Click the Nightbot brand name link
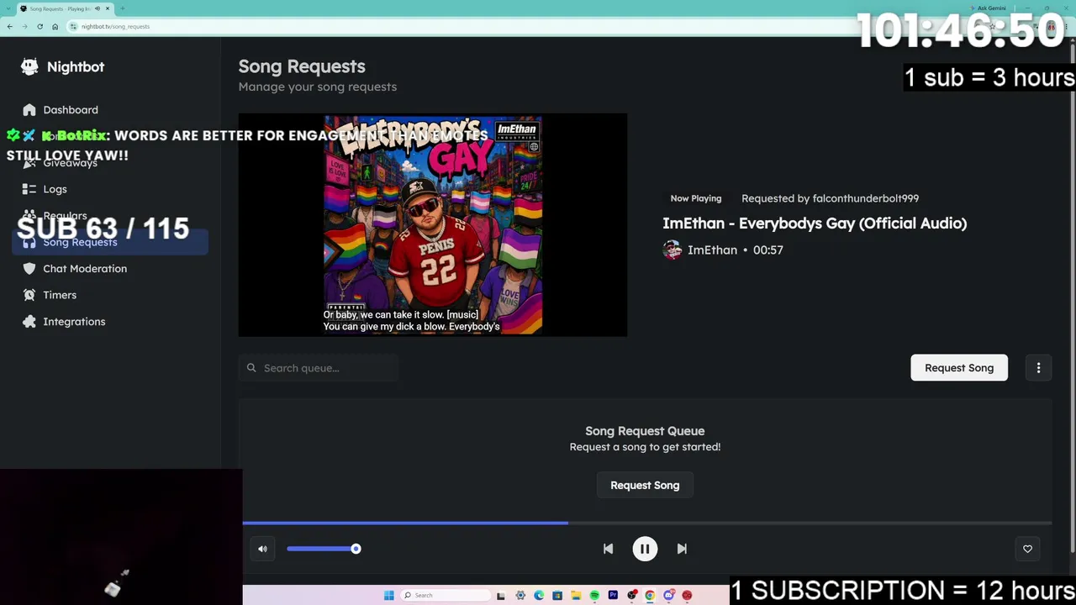 (76, 67)
